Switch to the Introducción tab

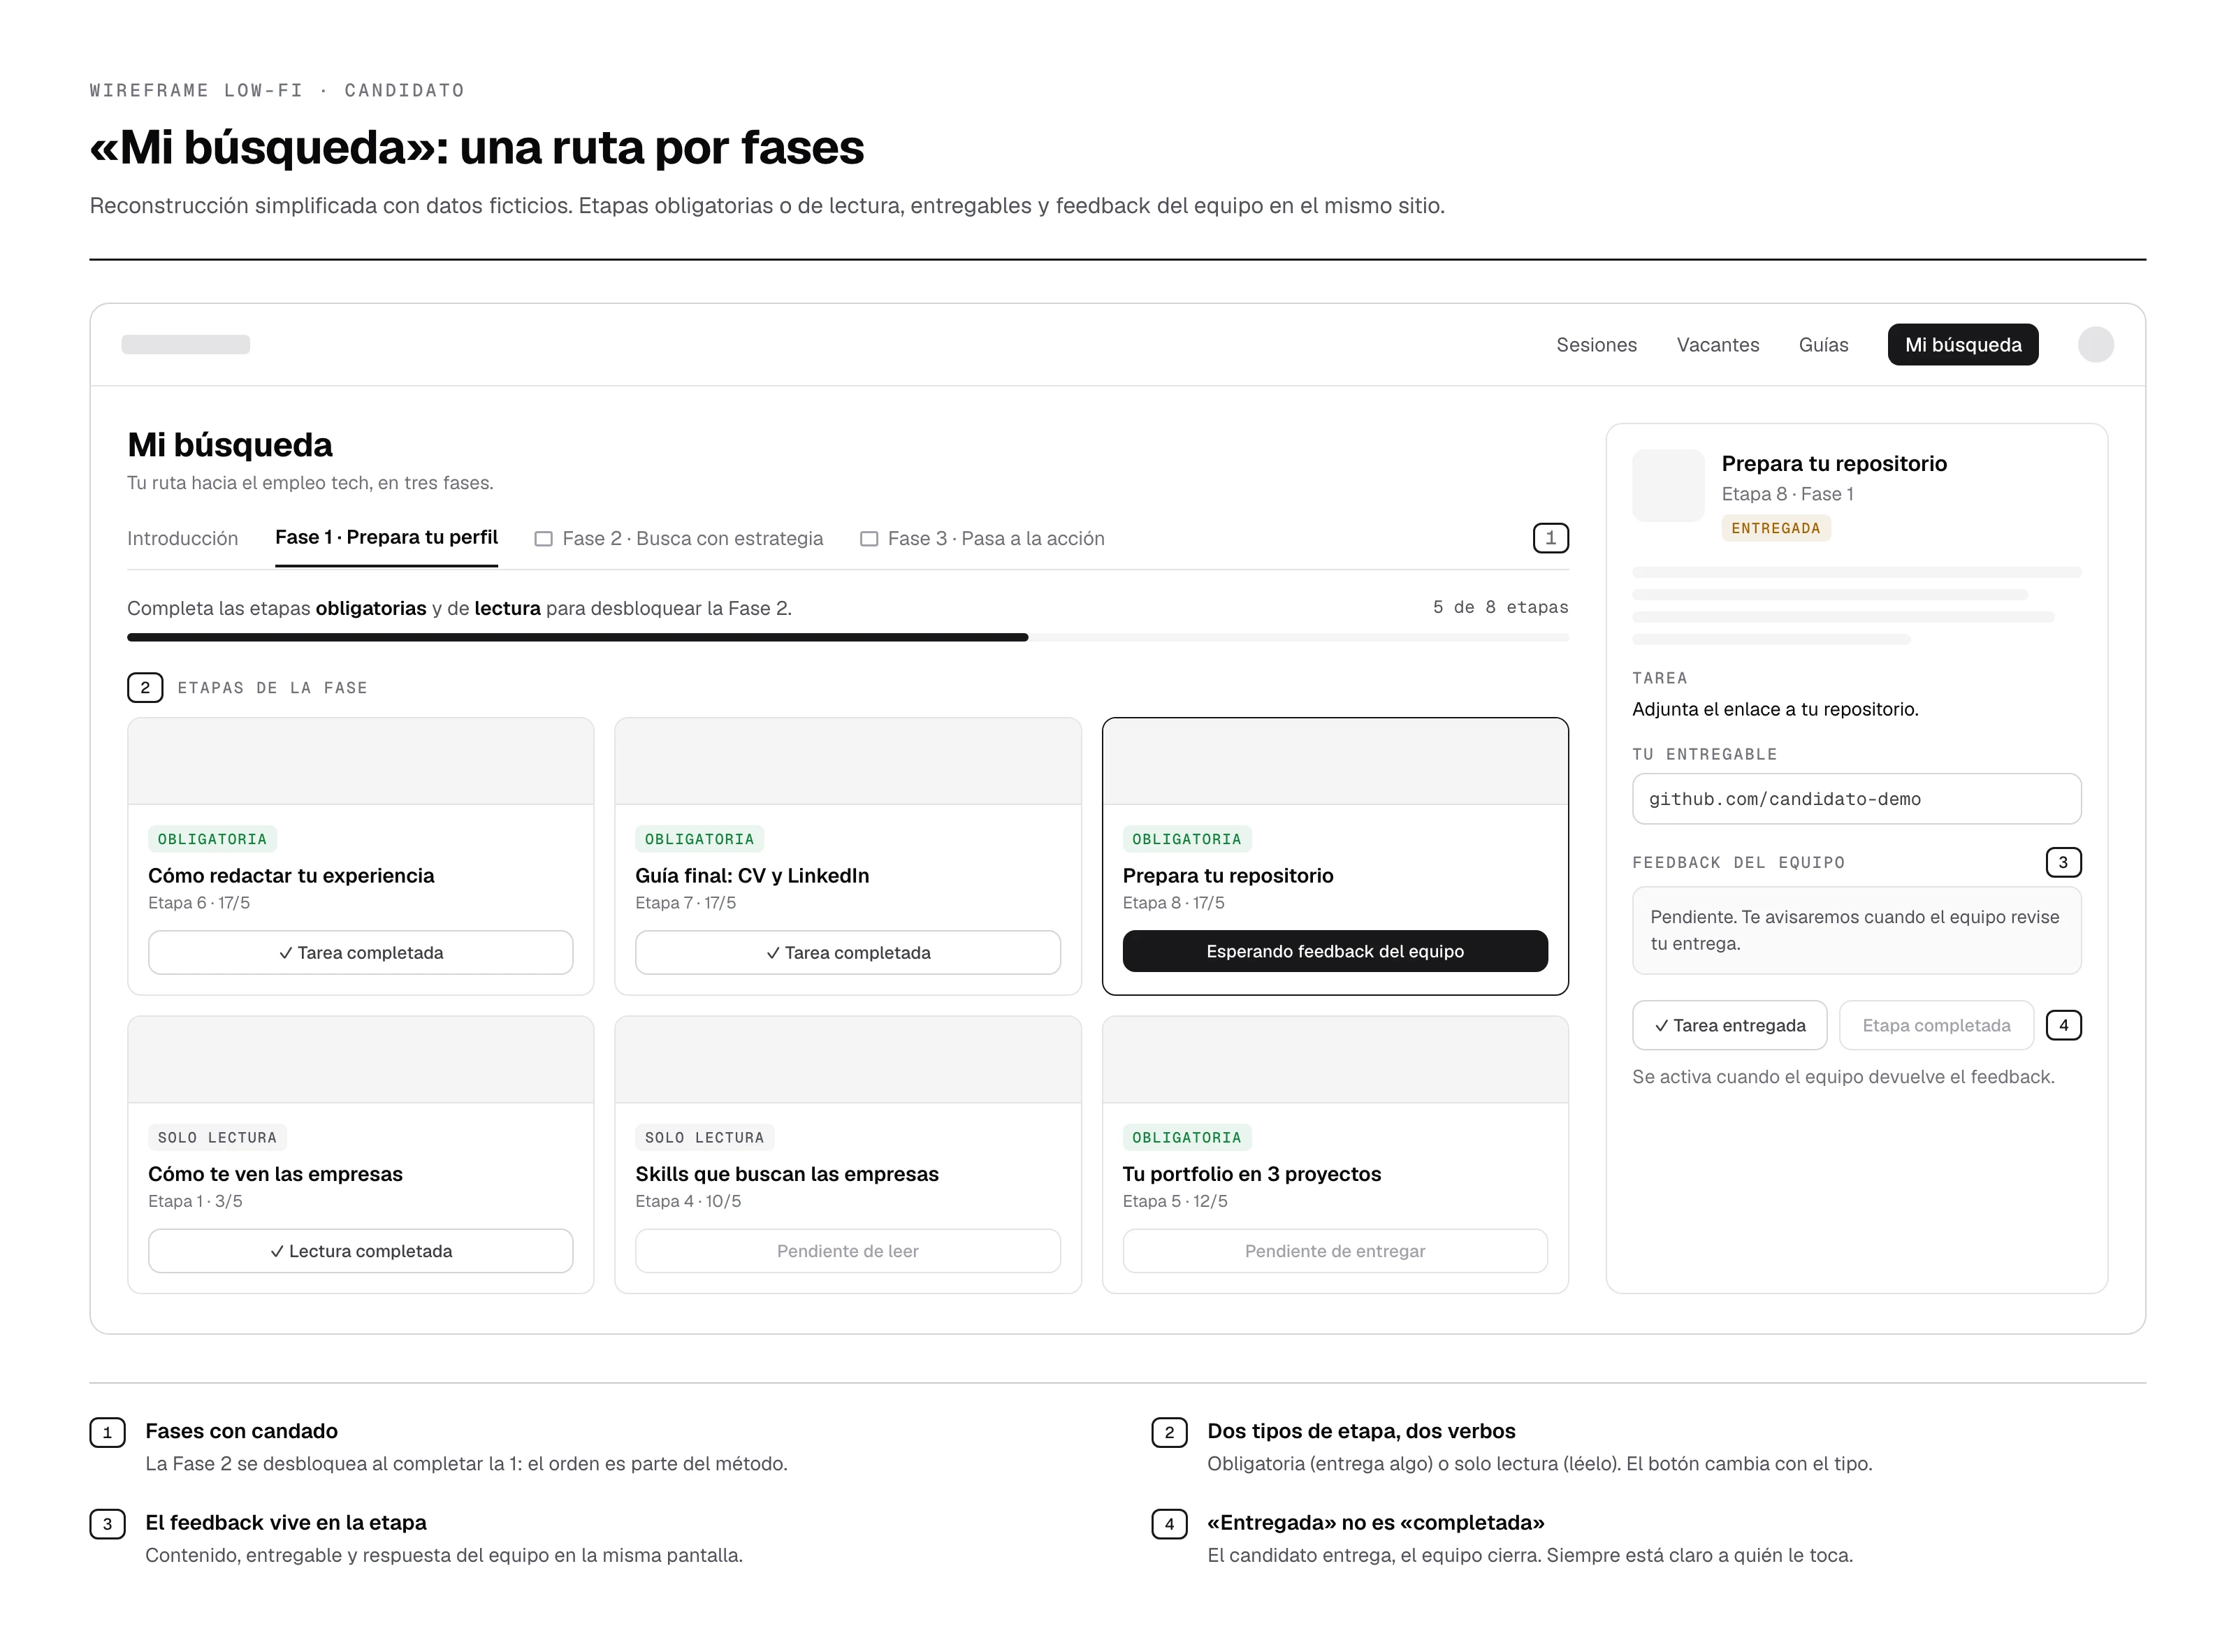tap(182, 538)
